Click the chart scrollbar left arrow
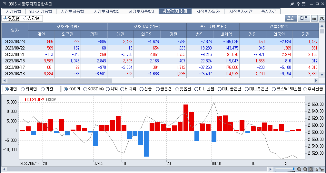Viewport: 326px width, 173px height. 4,169
